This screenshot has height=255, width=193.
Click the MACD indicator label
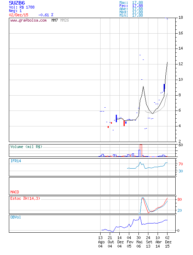(x=15, y=192)
